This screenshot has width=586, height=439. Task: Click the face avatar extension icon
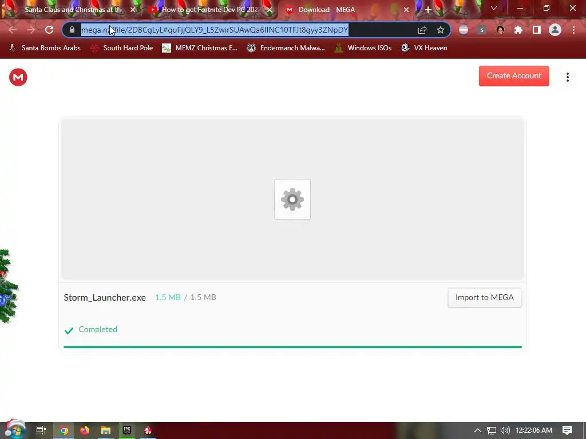[x=500, y=30]
